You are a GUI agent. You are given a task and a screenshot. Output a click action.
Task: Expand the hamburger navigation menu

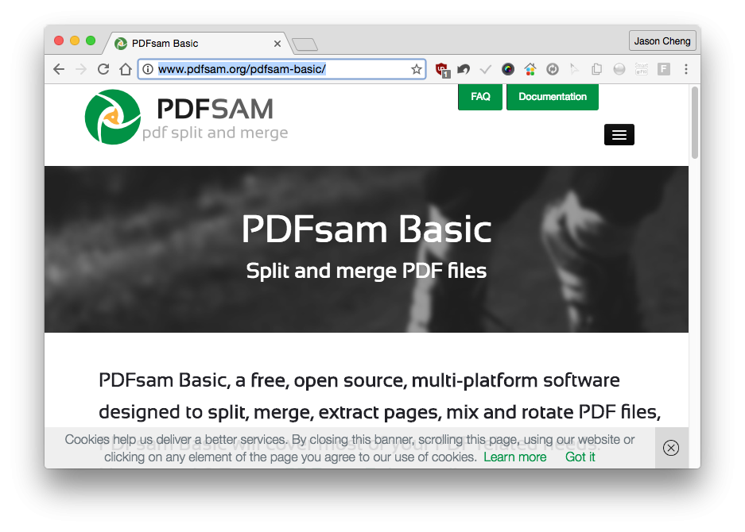tap(619, 135)
